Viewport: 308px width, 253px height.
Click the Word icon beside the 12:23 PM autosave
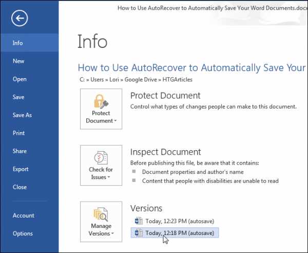point(139,221)
